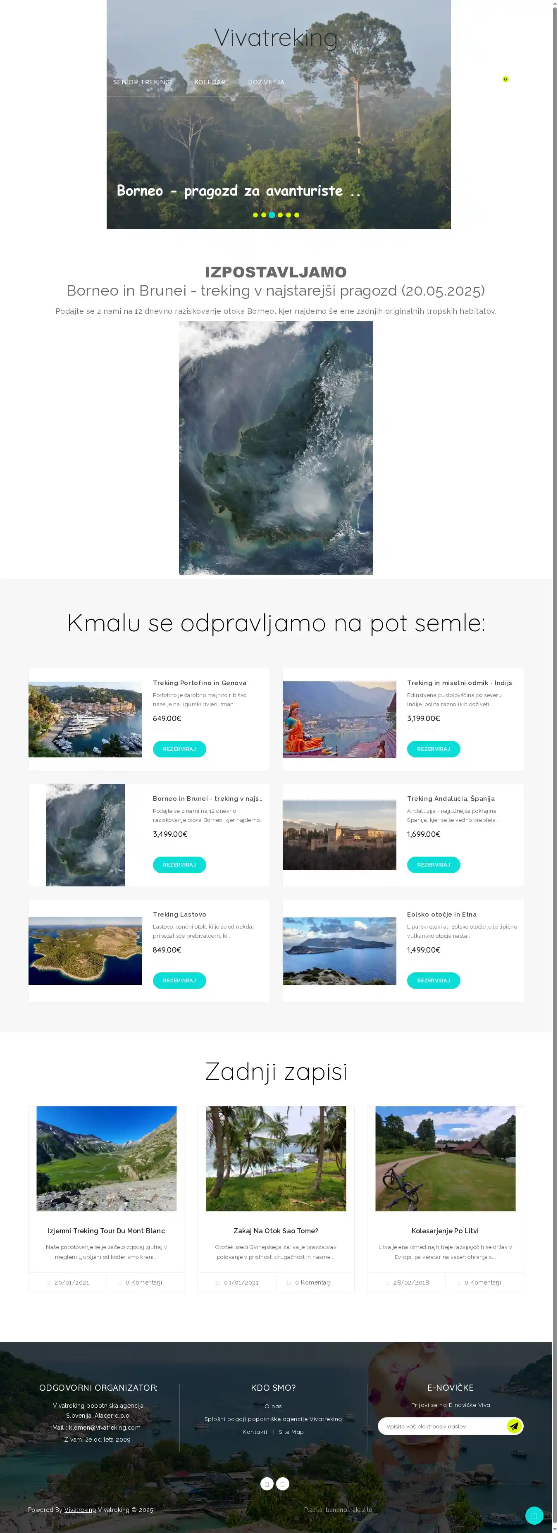Open the Treking Lastovo thumbnail image
The height and width of the screenshot is (1533, 558).
click(x=85, y=950)
